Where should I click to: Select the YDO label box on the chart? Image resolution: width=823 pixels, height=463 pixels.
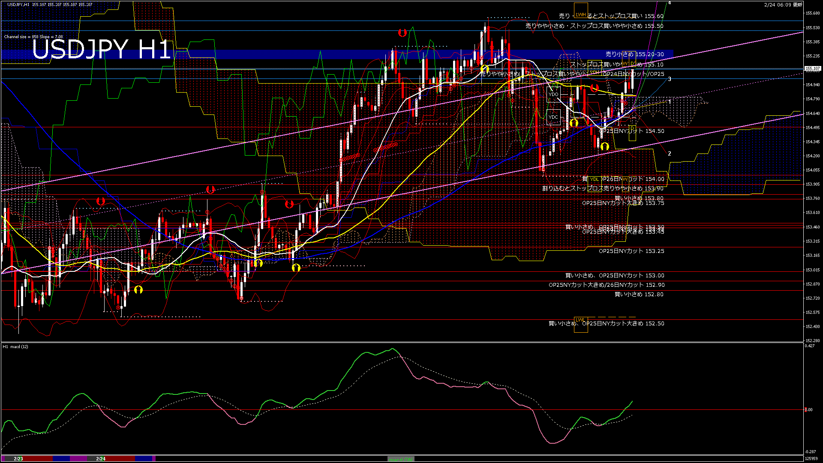553,93
